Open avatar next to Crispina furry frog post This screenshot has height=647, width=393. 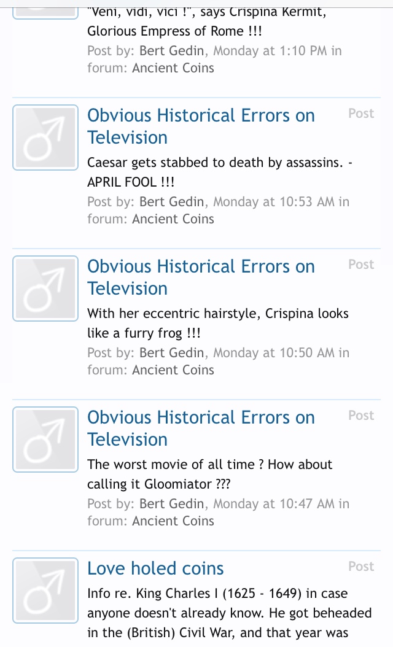45,289
